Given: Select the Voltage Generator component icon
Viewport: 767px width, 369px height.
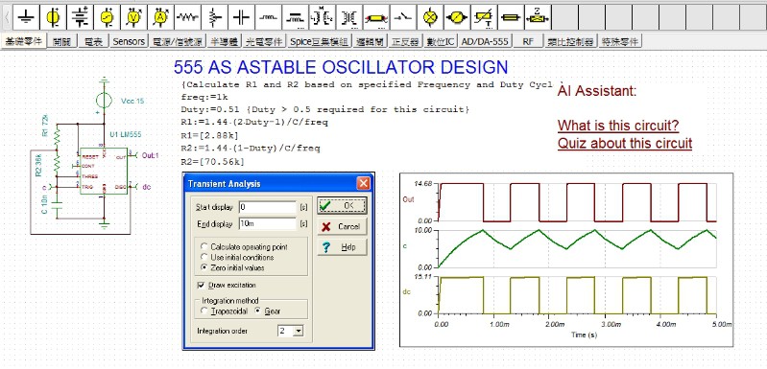Looking at the screenshot, I should point(107,17).
